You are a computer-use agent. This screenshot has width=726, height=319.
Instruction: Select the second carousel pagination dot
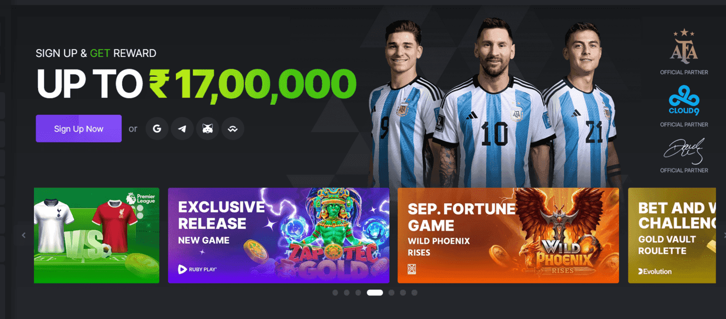(347, 293)
